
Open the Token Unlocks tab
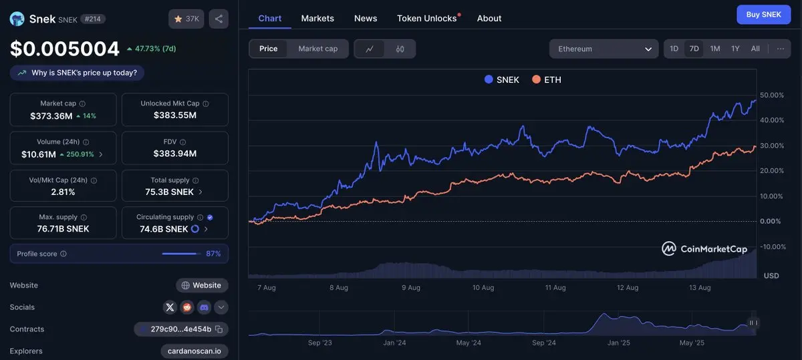(427, 18)
